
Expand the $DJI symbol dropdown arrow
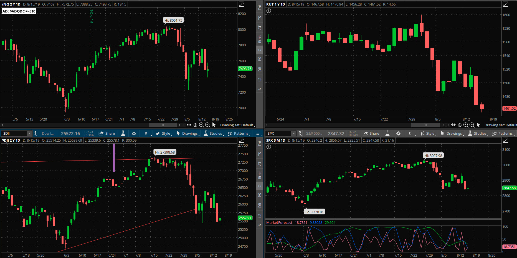[x=29, y=134]
